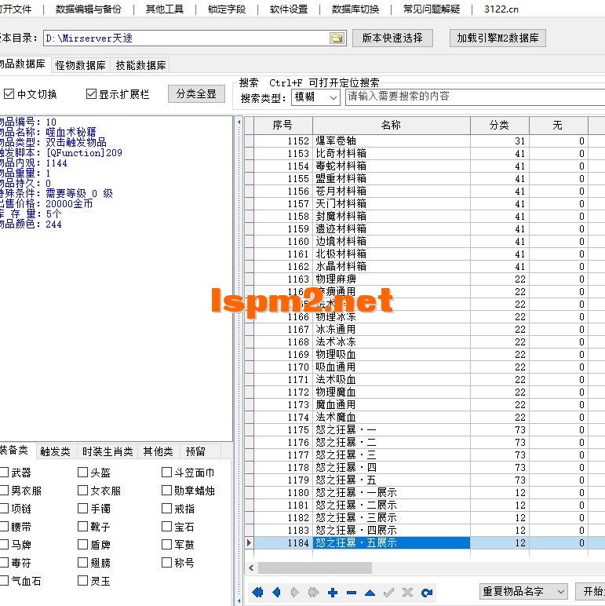Click into the search content field
The height and width of the screenshot is (606, 605).
pyautogui.click(x=476, y=97)
